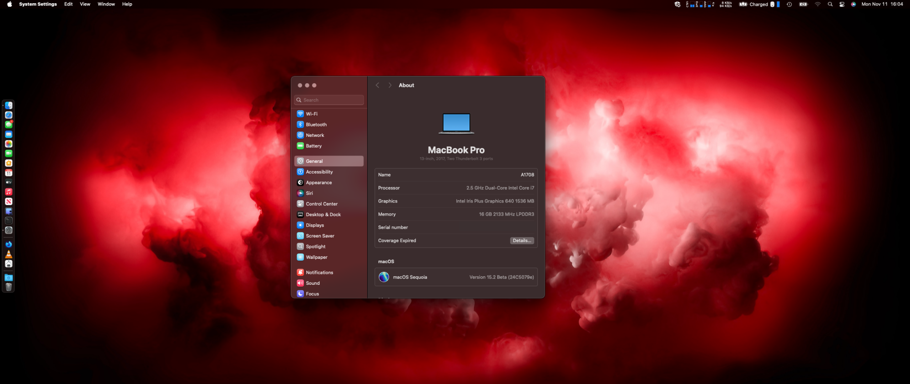Viewport: 910px width, 384px height.
Task: Open Firefox from the Dock
Action: point(9,244)
